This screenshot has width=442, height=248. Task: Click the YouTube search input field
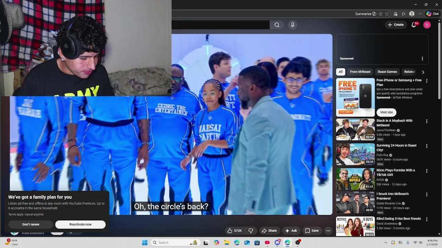click(x=220, y=25)
